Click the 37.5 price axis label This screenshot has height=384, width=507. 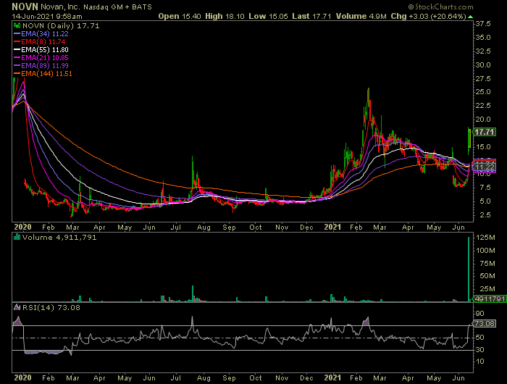pyautogui.click(x=483, y=24)
